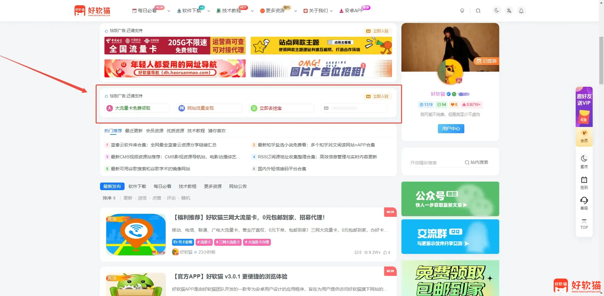Open the 全国流量卡 205G banner ad

(x=175, y=46)
